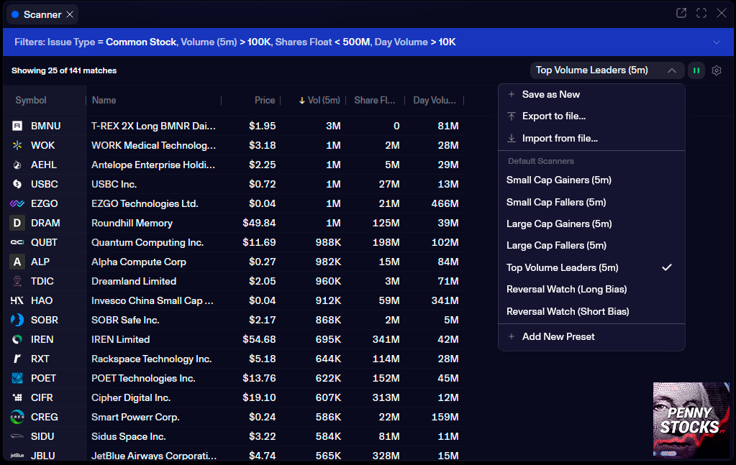
Task: Click the IREN logo icon
Action: pos(17,339)
